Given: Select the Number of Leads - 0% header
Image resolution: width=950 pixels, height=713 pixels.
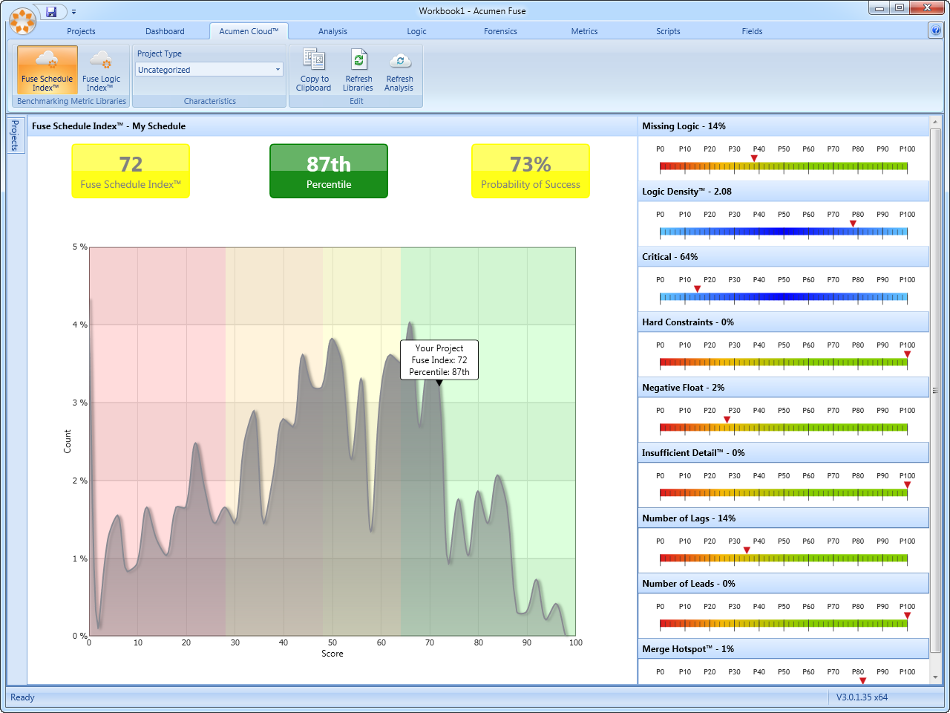Looking at the screenshot, I should tap(783, 584).
